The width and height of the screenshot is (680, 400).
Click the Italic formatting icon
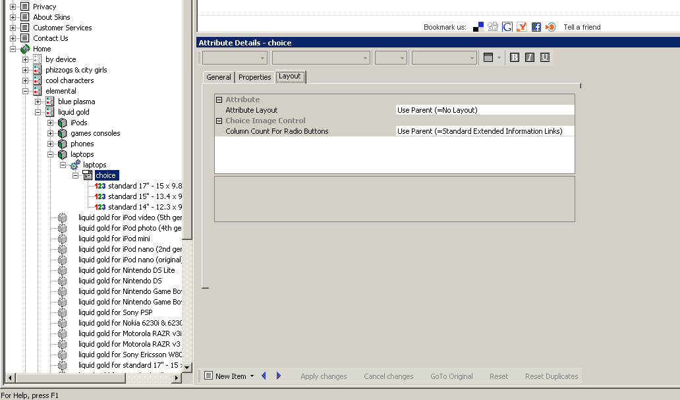(530, 57)
